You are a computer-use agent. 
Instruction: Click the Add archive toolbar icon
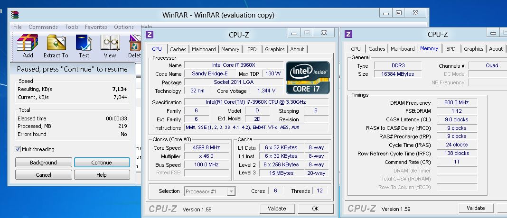28,46
